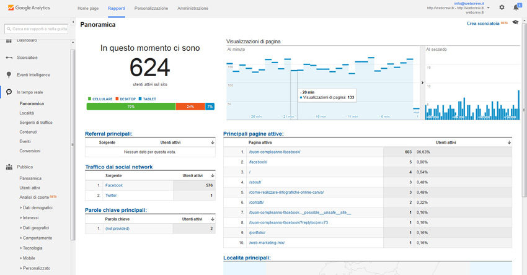Expand Personalizzato in sidebar
Viewport: 527px width, 275px height.
pos(35,268)
